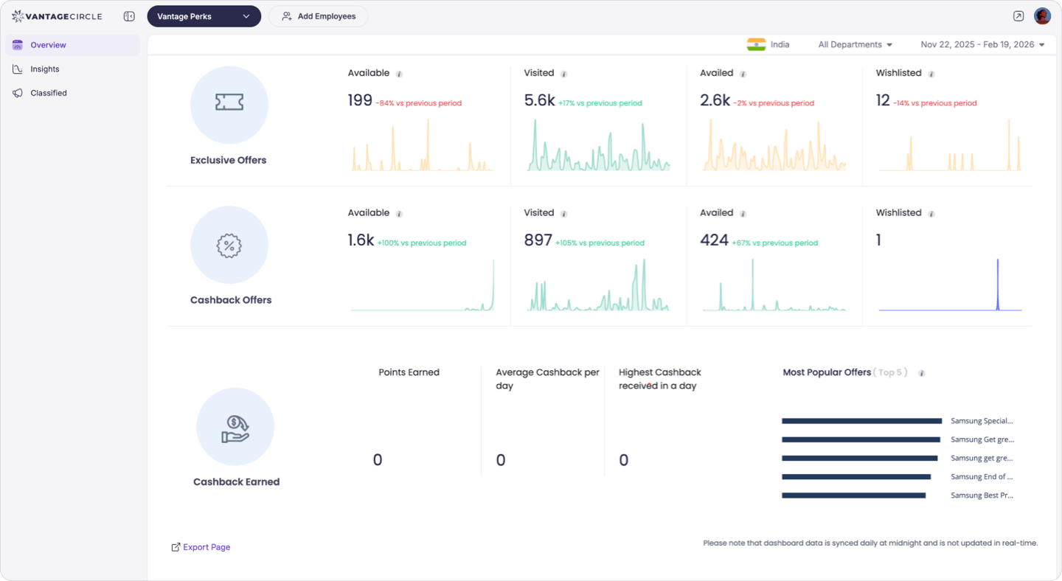Click the Overview dashboard icon
Image resolution: width=1062 pixels, height=581 pixels.
[x=18, y=45]
